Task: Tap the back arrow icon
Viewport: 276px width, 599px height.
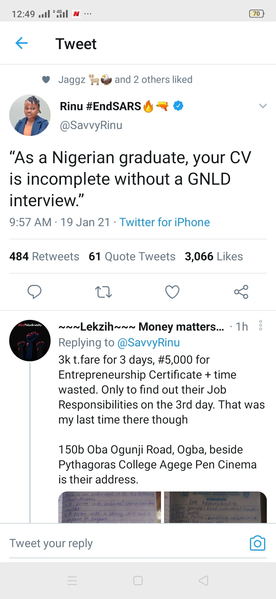Action: (21, 43)
